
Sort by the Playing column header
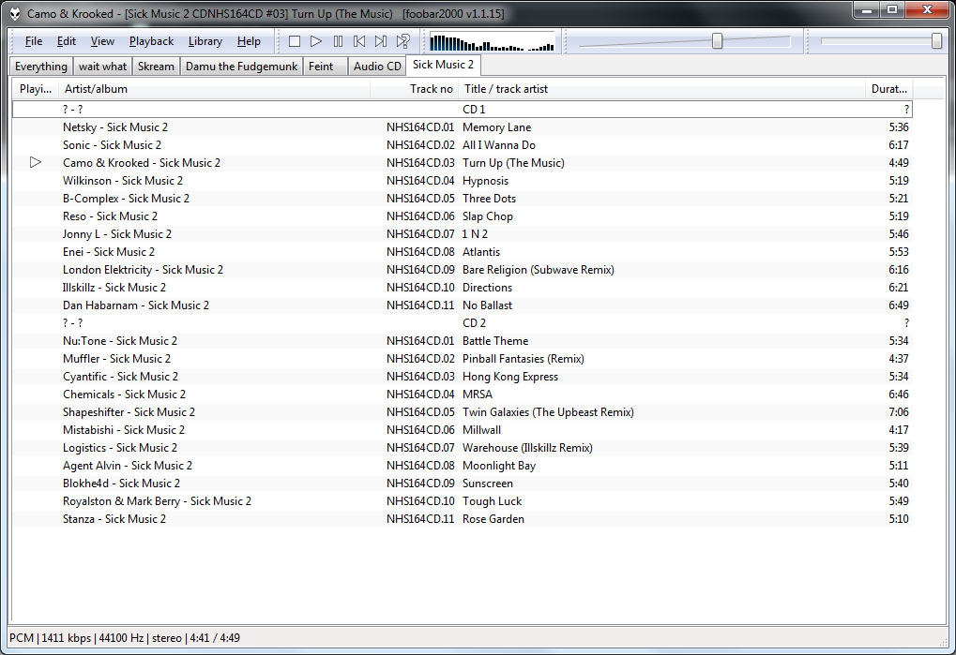[x=36, y=89]
